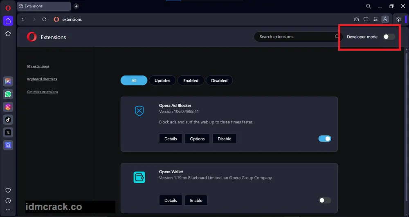Screen dimensions: 409x217
Task: Click the 'Version 1.19 by Blueboard Limited' text
Action: [216, 178]
